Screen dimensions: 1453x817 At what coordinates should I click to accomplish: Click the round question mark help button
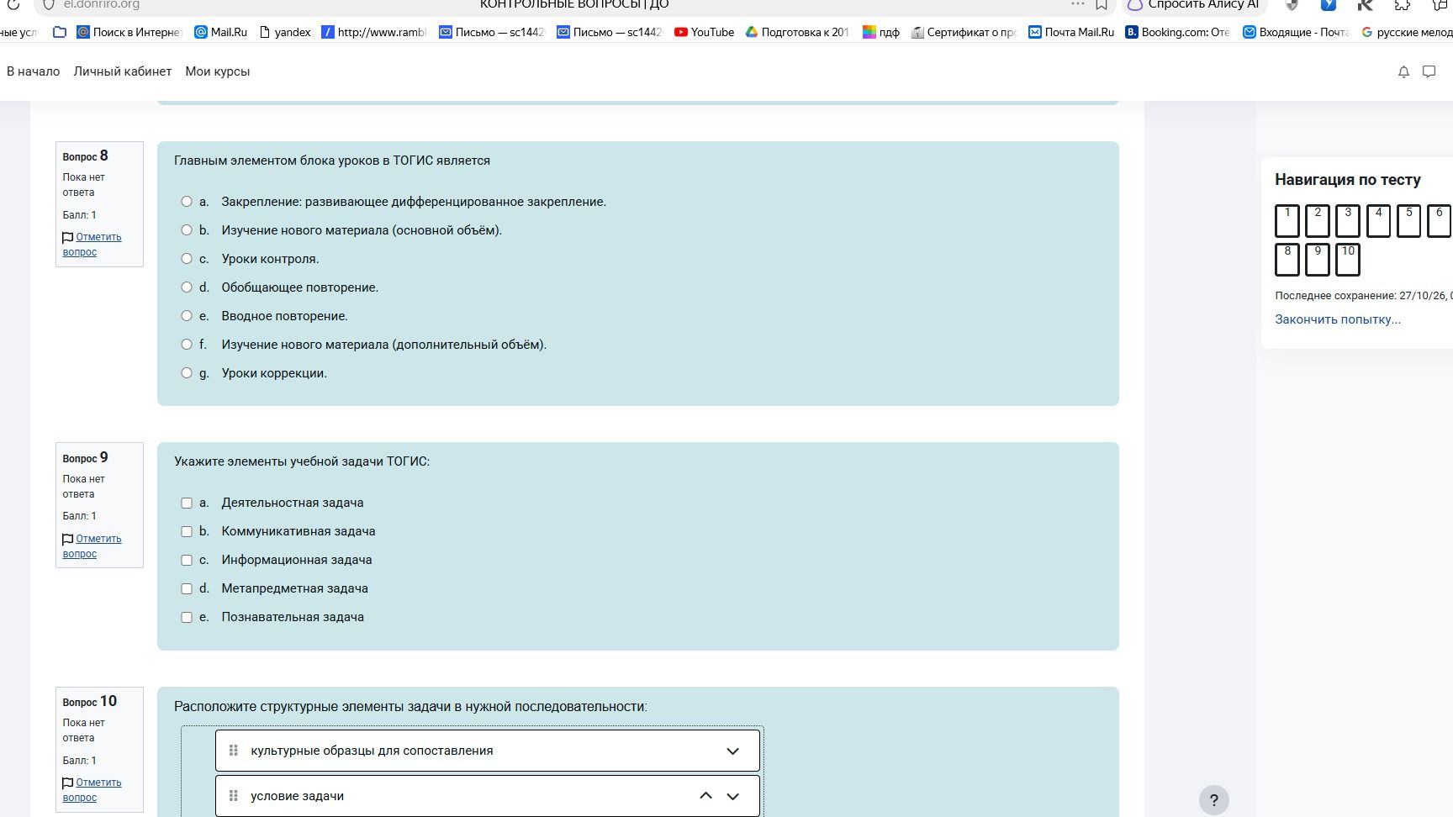[x=1213, y=800]
